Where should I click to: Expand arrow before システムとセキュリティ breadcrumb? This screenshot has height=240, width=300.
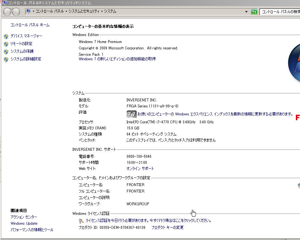(66, 11)
